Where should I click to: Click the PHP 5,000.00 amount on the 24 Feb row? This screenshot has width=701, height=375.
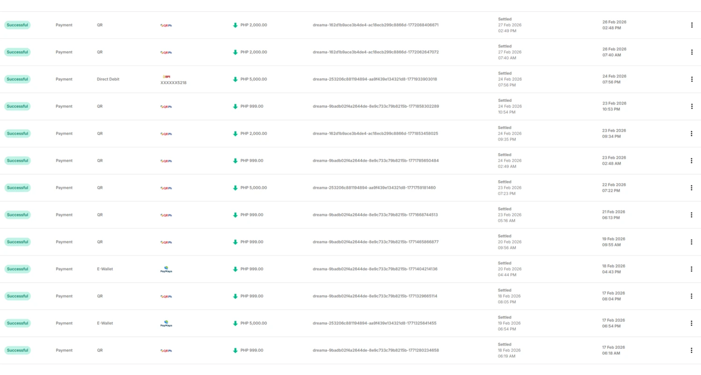254,79
